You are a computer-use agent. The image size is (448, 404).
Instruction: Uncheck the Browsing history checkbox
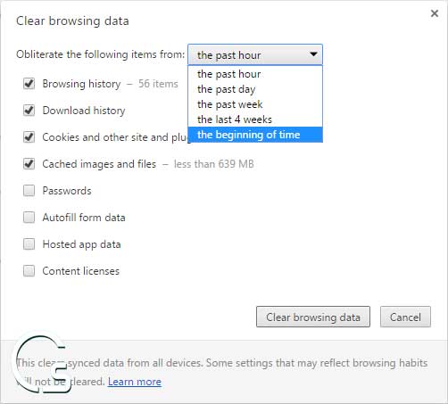[29, 84]
